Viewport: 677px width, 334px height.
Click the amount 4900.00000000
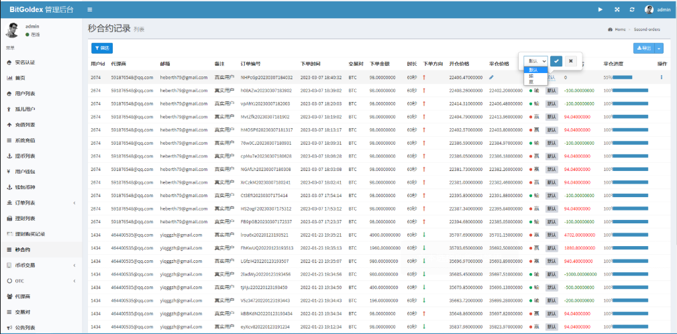pyautogui.click(x=385, y=235)
